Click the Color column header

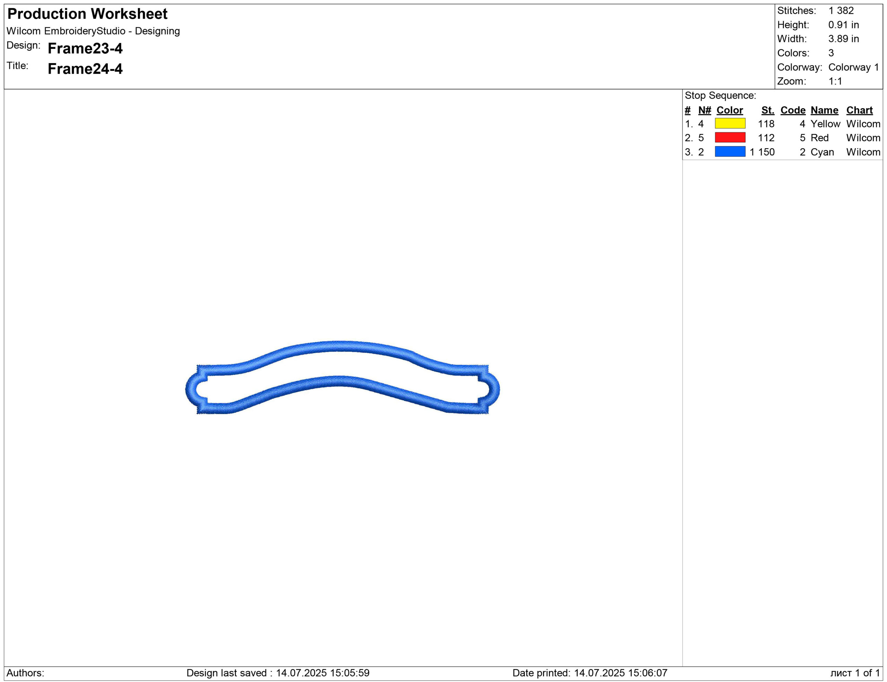[729, 110]
